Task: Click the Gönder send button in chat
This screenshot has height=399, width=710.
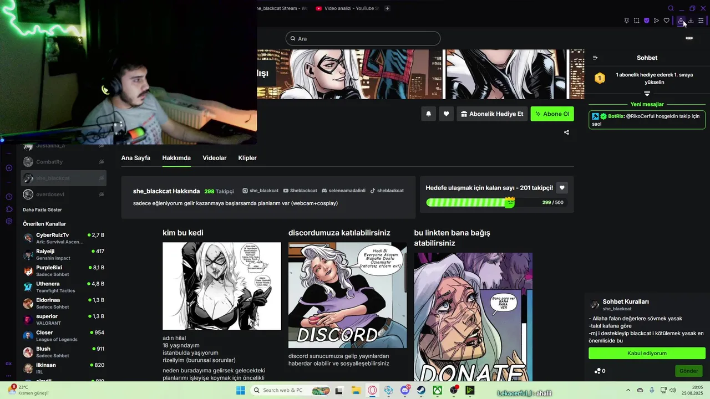Action: pyautogui.click(x=688, y=371)
